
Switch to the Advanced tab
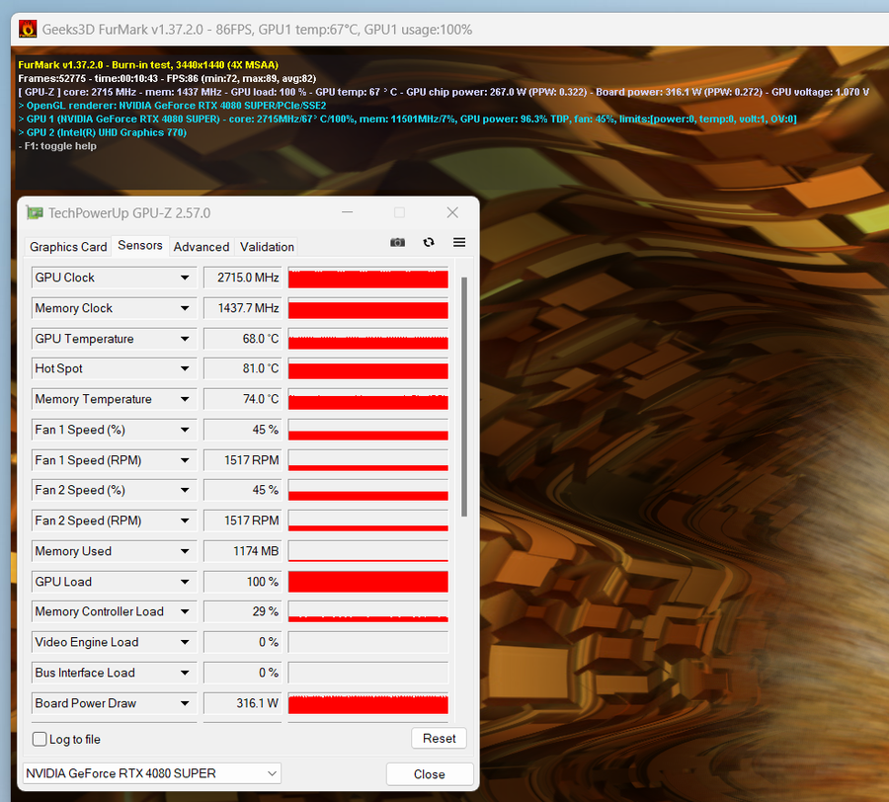pos(202,247)
